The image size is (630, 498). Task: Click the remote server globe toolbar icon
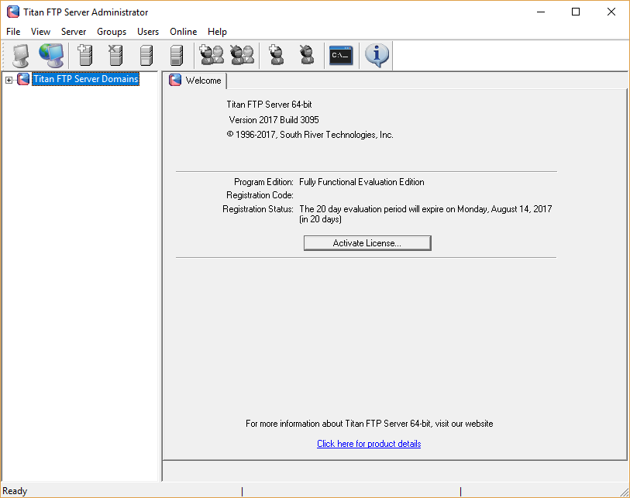click(51, 56)
